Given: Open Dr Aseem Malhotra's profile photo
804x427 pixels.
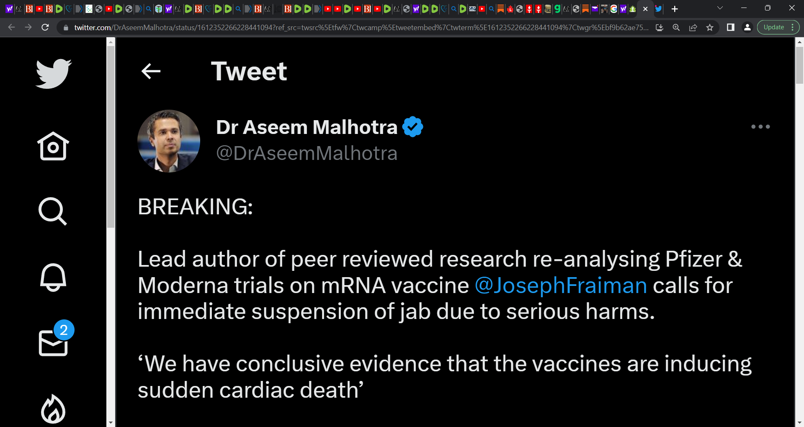Looking at the screenshot, I should coord(169,141).
